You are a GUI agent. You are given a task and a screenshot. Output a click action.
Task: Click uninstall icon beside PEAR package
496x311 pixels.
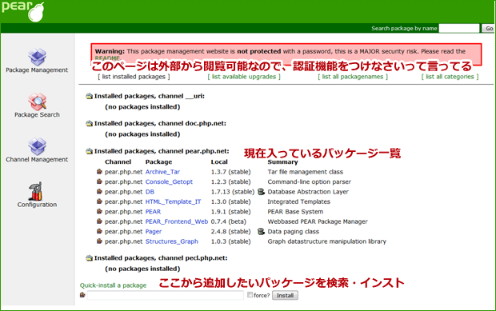99,211
